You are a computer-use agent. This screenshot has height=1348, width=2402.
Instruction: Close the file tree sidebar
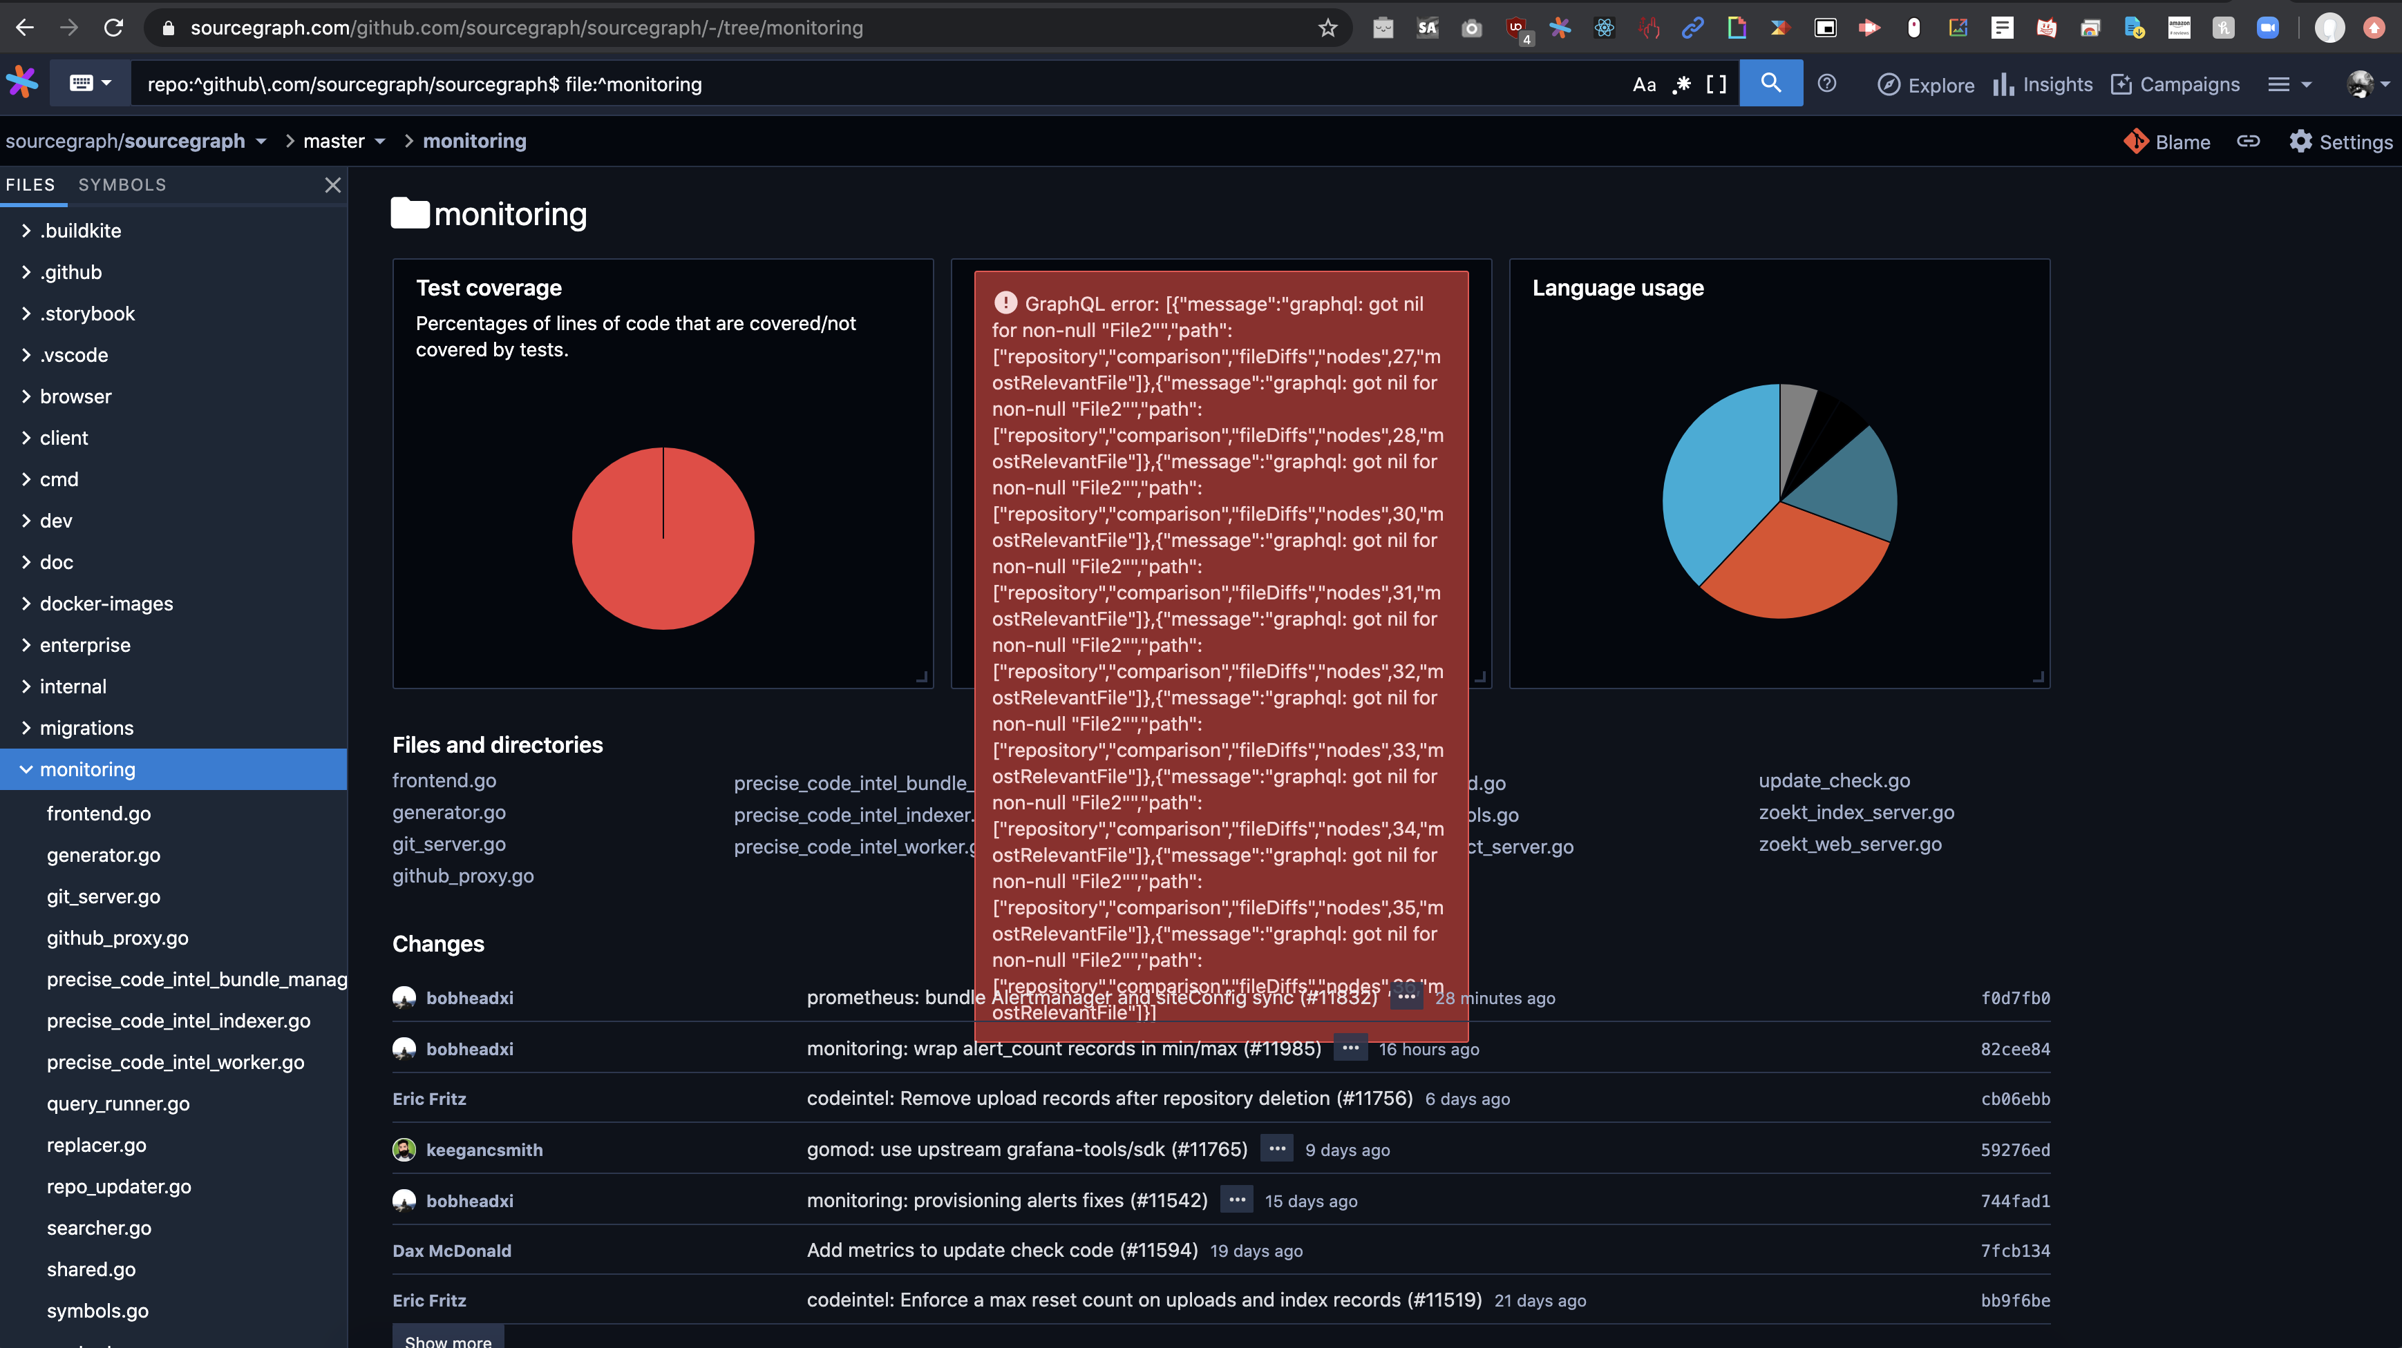pyautogui.click(x=332, y=185)
